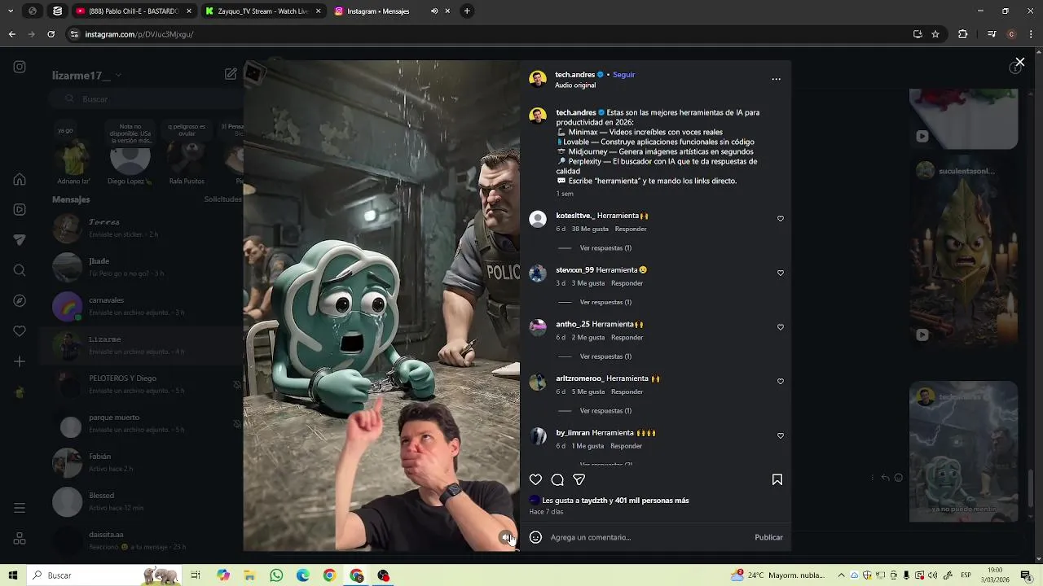Expand the lizarme17_ account switcher
This screenshot has width=1043, height=586.
86,76
